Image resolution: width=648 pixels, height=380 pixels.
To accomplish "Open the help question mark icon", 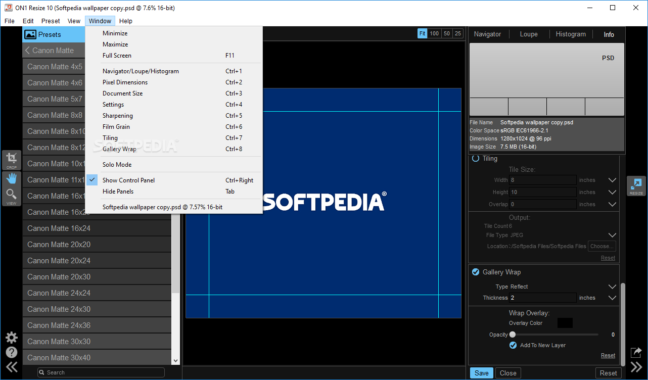I will click(x=11, y=352).
